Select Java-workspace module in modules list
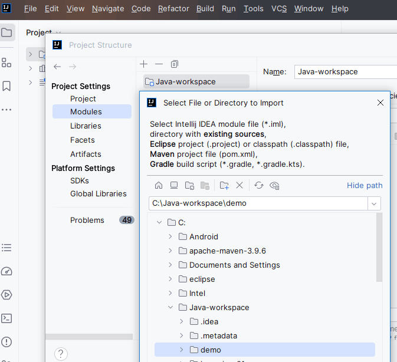The image size is (397, 362). point(196,81)
